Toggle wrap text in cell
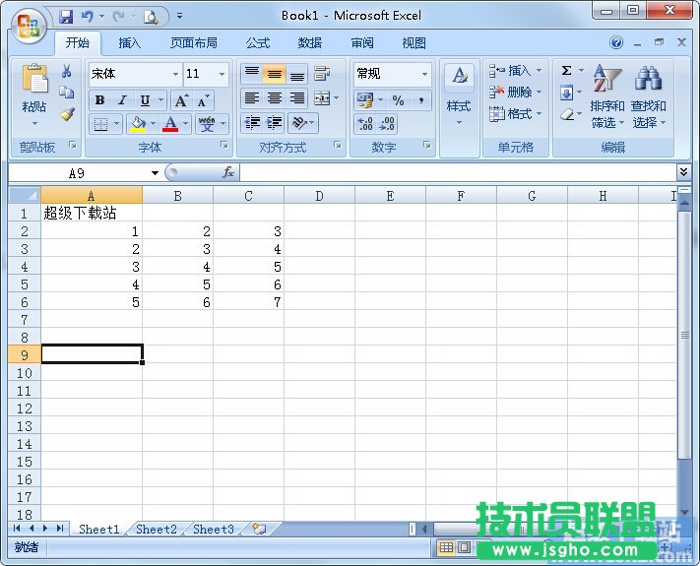 [x=322, y=74]
